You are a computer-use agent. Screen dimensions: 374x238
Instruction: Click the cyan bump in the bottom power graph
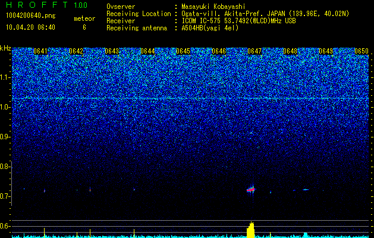click(306, 234)
